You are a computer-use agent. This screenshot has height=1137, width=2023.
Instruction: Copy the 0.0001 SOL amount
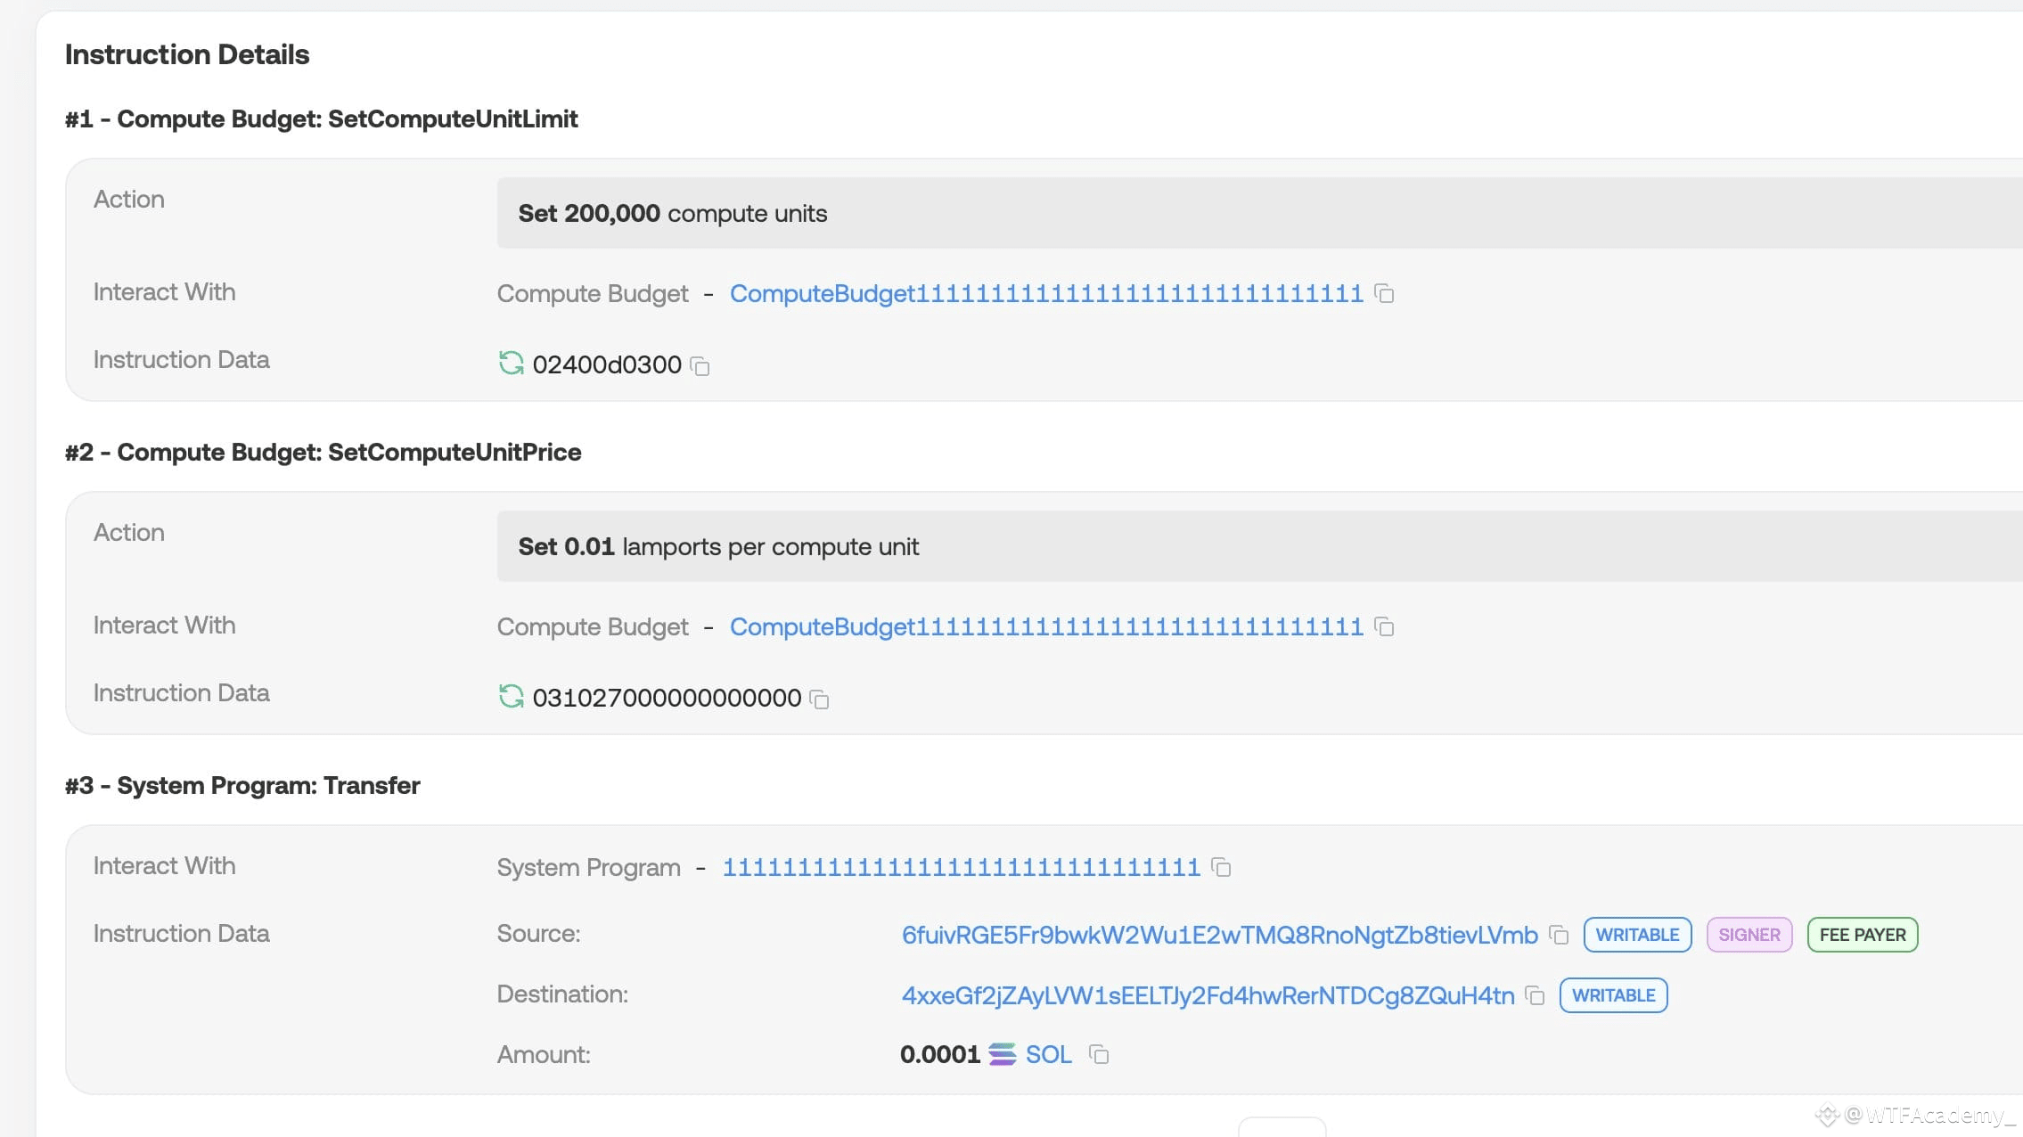point(1099,1054)
